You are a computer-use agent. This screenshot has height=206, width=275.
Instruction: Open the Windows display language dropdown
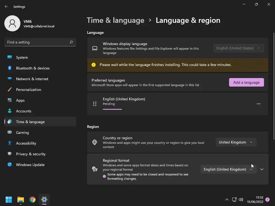point(238,48)
